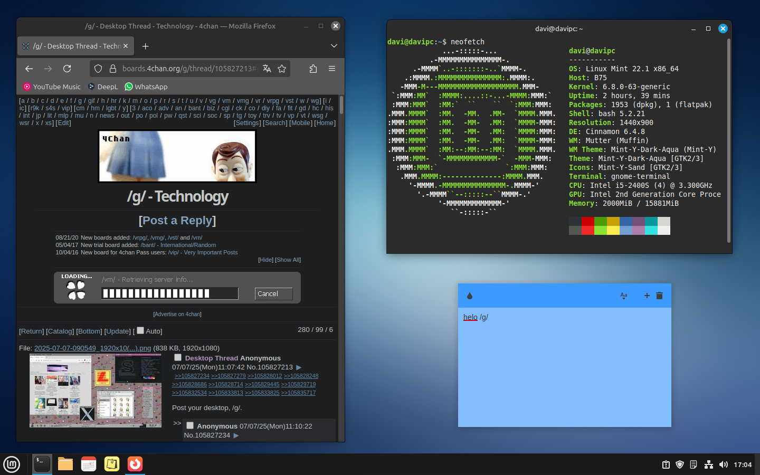Image resolution: width=760 pixels, height=475 pixels.
Task: Click red color block in neofetch palette
Action: 587,221
